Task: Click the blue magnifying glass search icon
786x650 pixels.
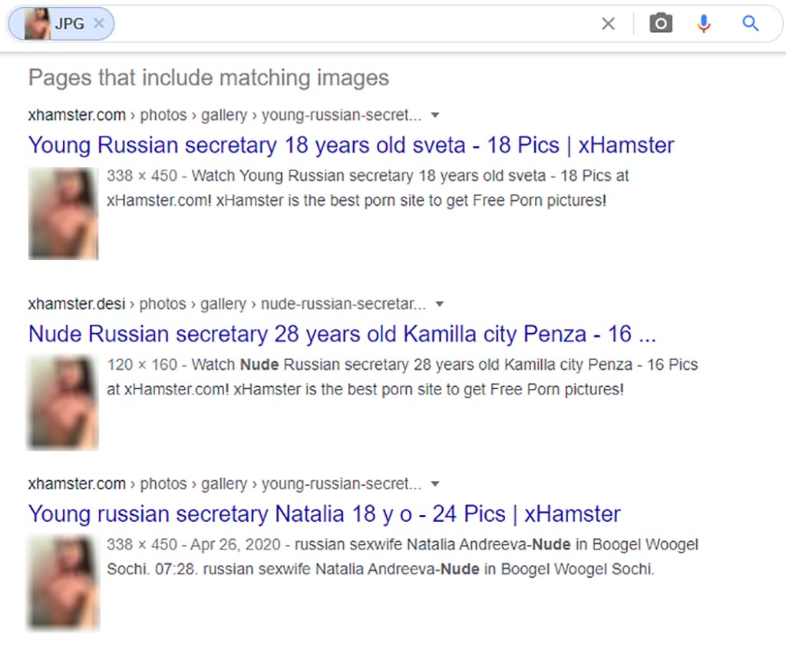Action: coord(750,24)
